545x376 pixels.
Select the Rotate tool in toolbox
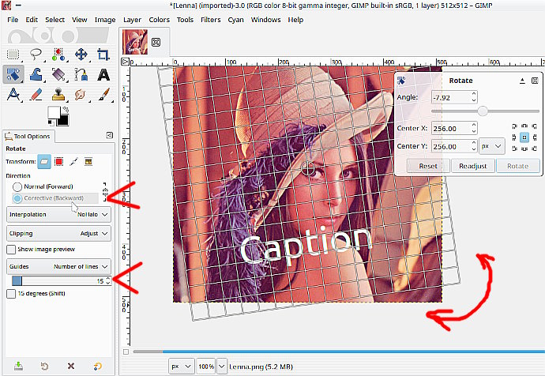click(x=13, y=74)
